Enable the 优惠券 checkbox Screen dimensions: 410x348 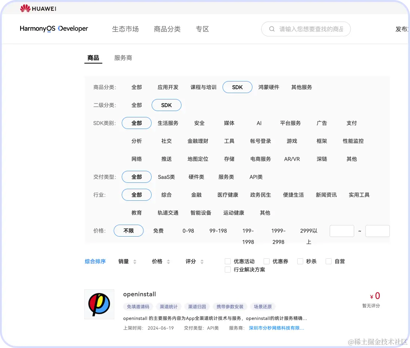[x=267, y=261]
